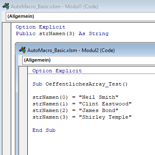The height and width of the screenshot is (155, 155).
Task: Set breakpoint in margin beside strNamen(3) assignment
Action: pyautogui.click(x=23, y=117)
